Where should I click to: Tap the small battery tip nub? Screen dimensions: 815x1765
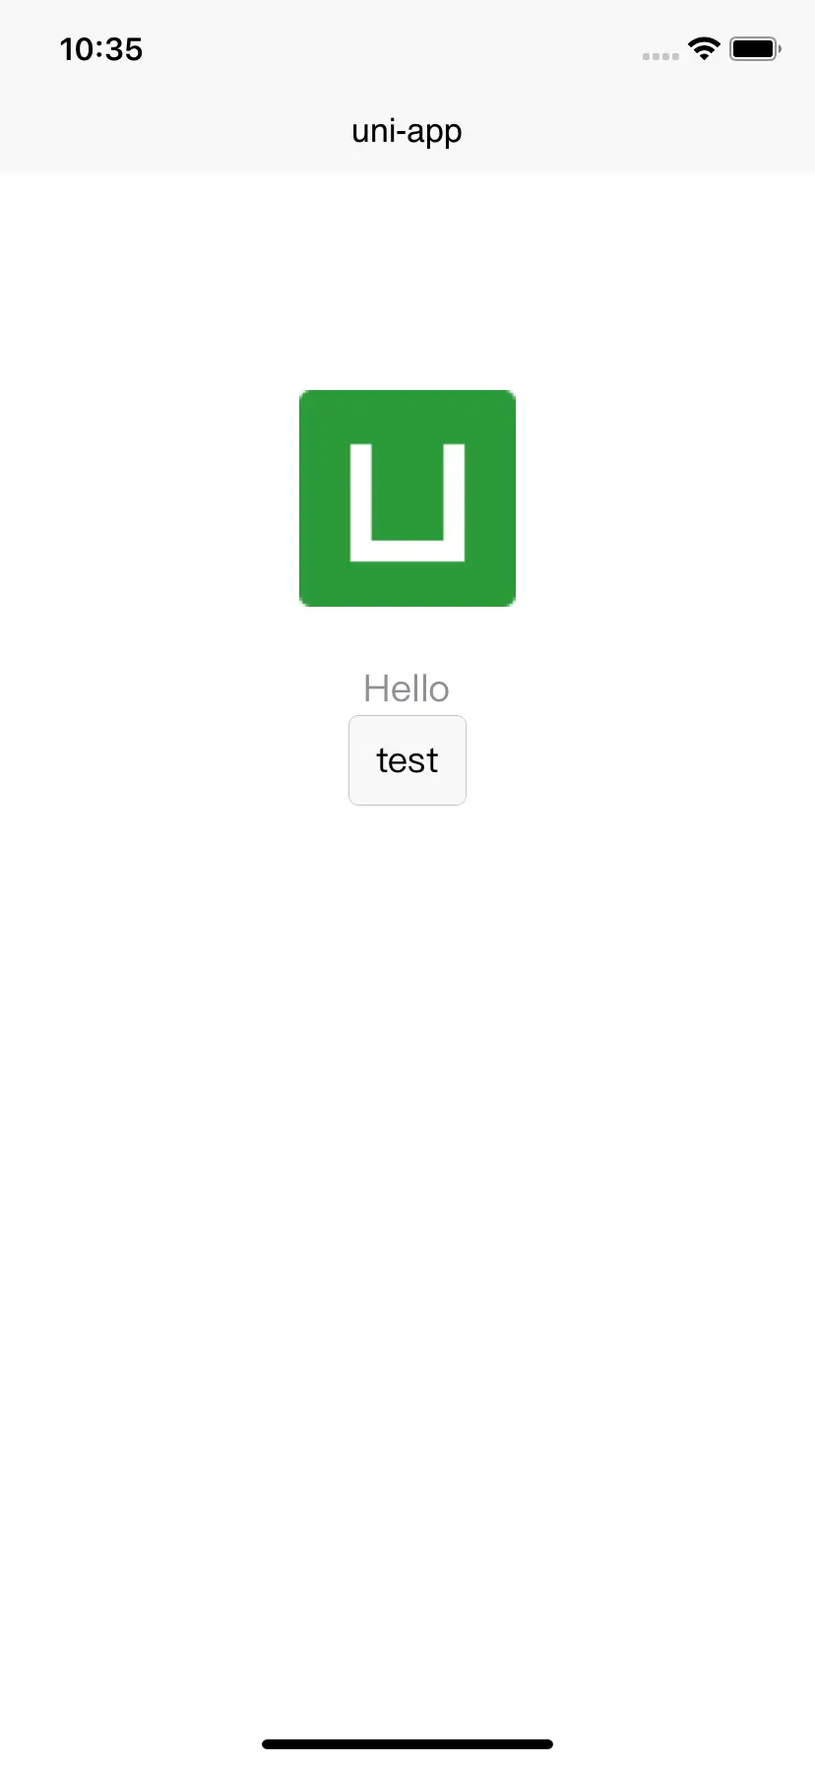tap(780, 48)
